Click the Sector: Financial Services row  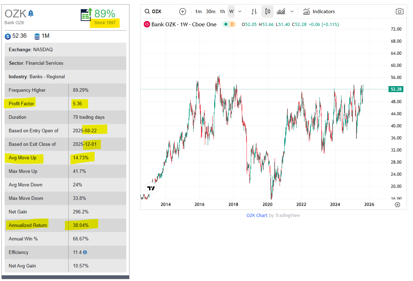[65, 63]
